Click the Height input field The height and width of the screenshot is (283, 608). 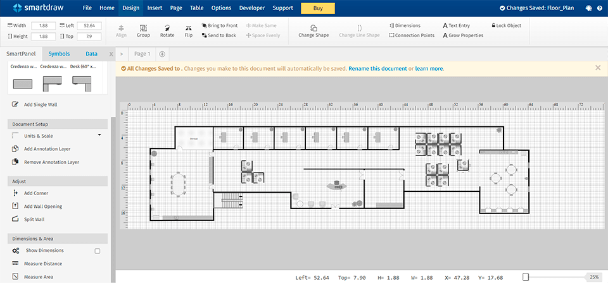coord(44,37)
